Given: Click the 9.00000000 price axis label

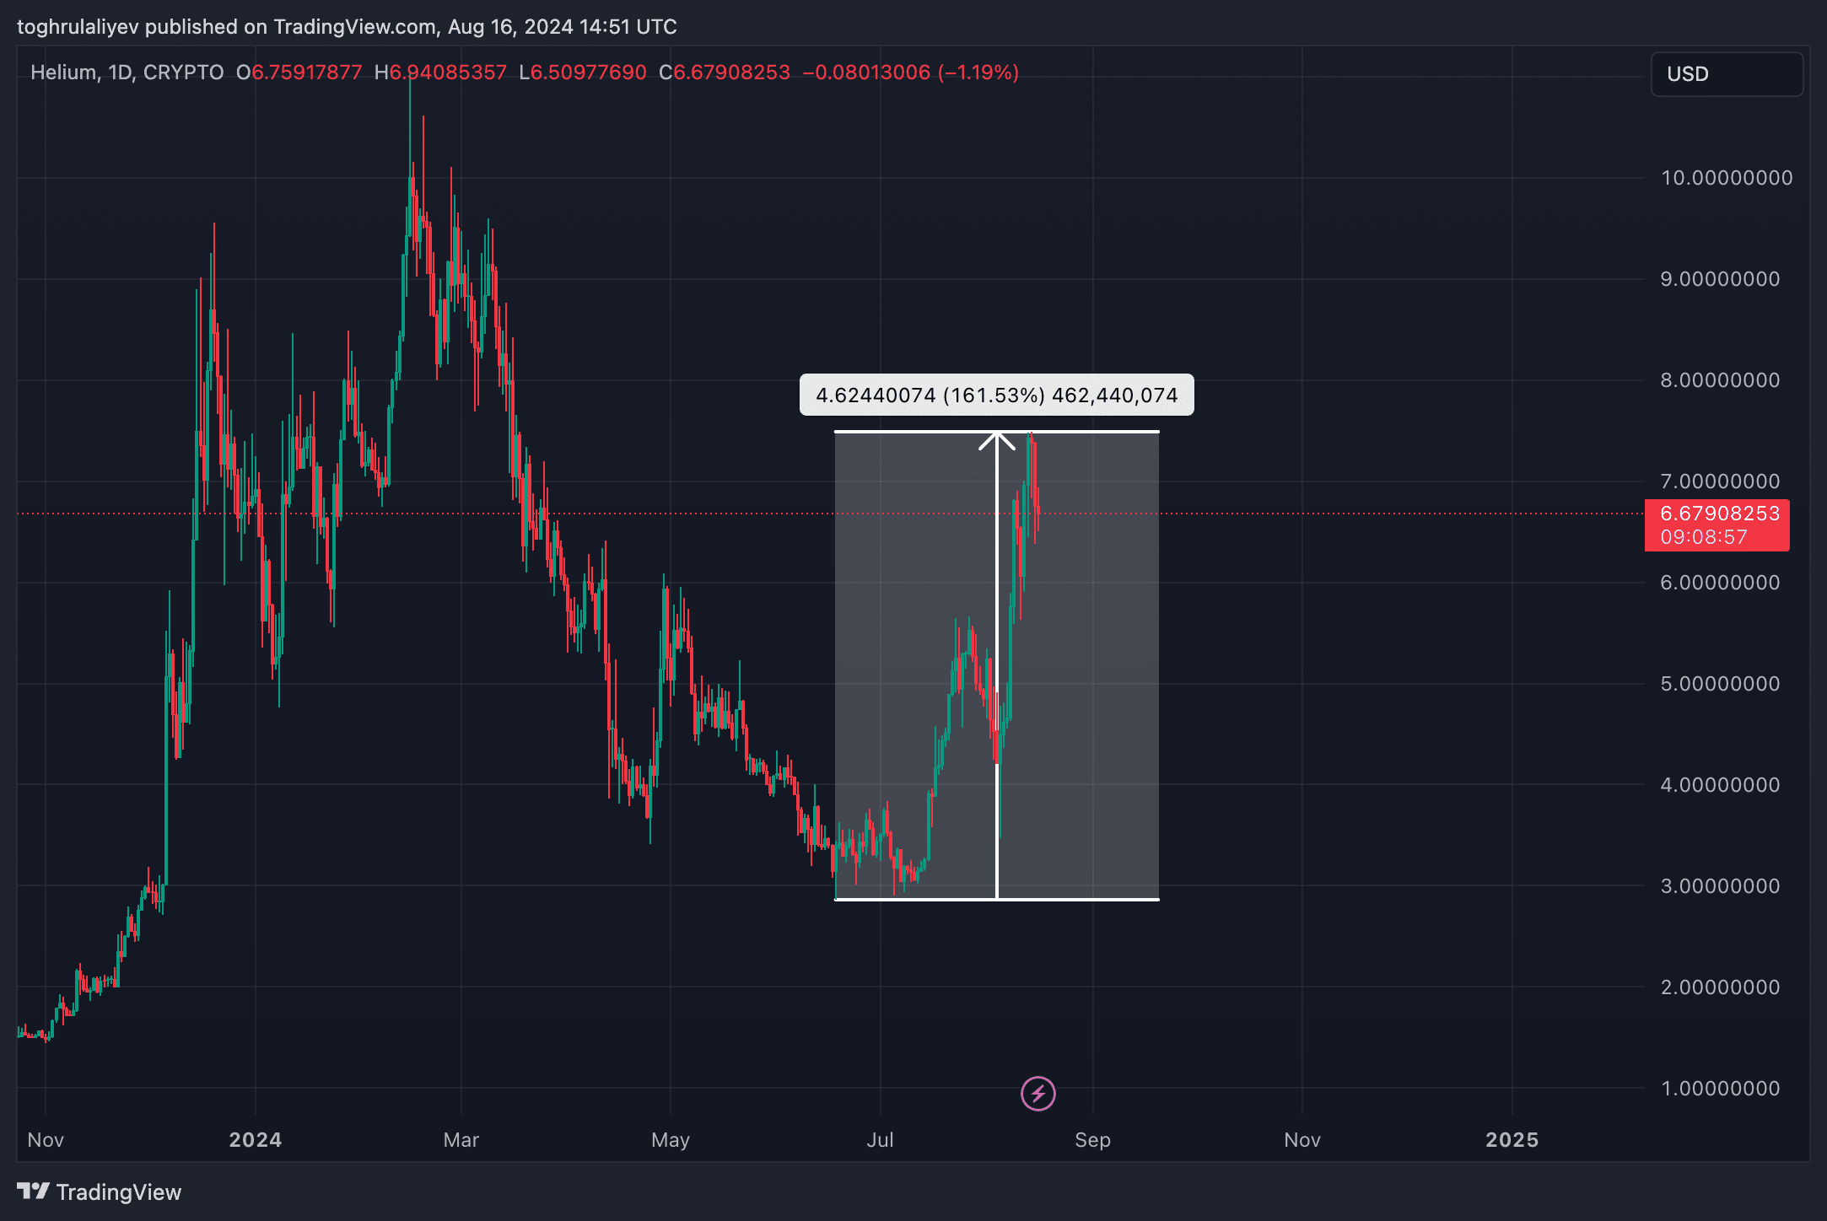Looking at the screenshot, I should [x=1720, y=279].
